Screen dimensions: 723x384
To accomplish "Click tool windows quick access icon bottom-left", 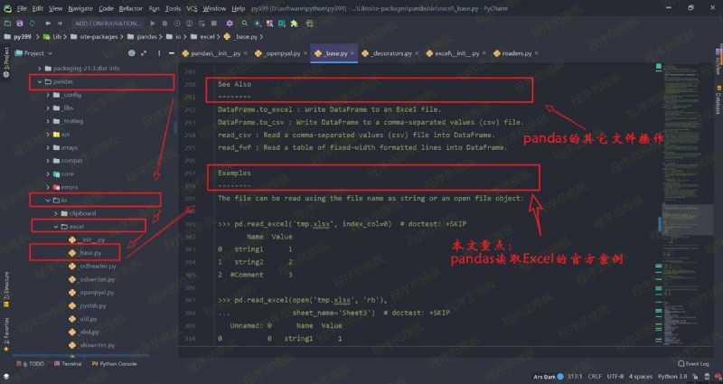I will 6,377.
